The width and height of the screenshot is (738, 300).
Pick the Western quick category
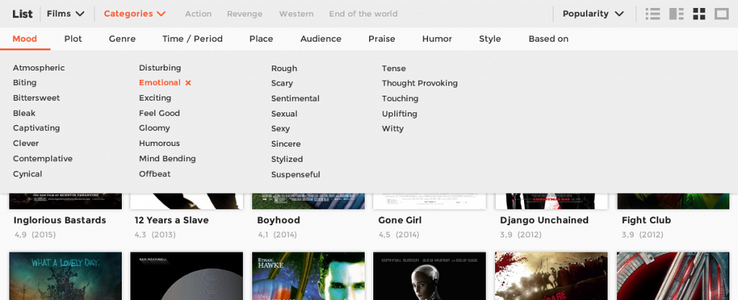click(x=296, y=14)
